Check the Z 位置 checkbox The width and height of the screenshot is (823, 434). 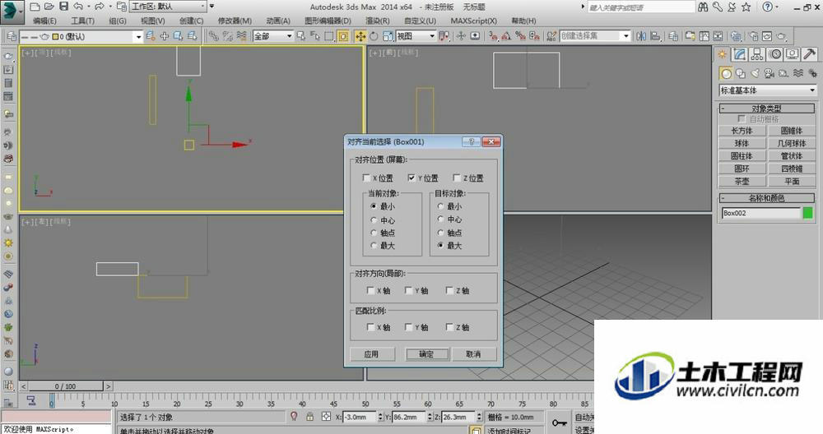click(x=457, y=178)
